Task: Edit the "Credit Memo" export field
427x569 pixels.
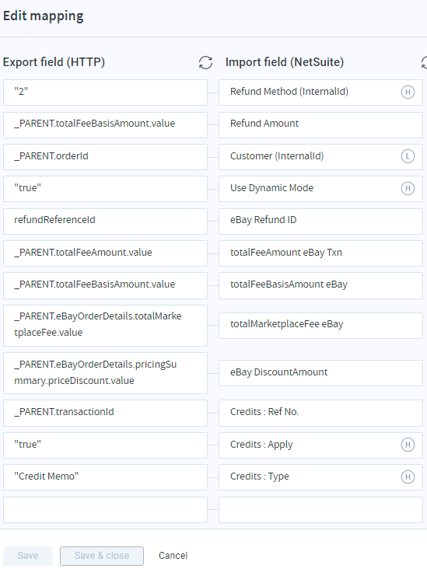Action: pos(105,477)
